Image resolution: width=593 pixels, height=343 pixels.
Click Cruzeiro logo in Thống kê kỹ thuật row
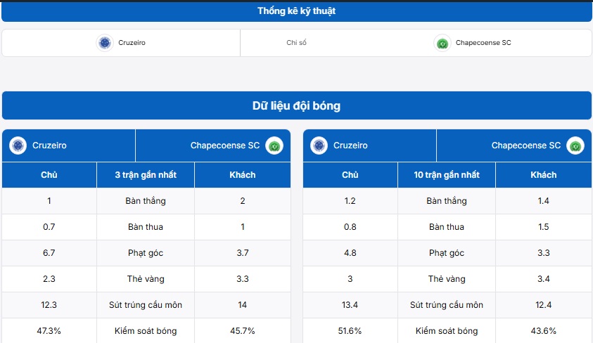tap(105, 43)
